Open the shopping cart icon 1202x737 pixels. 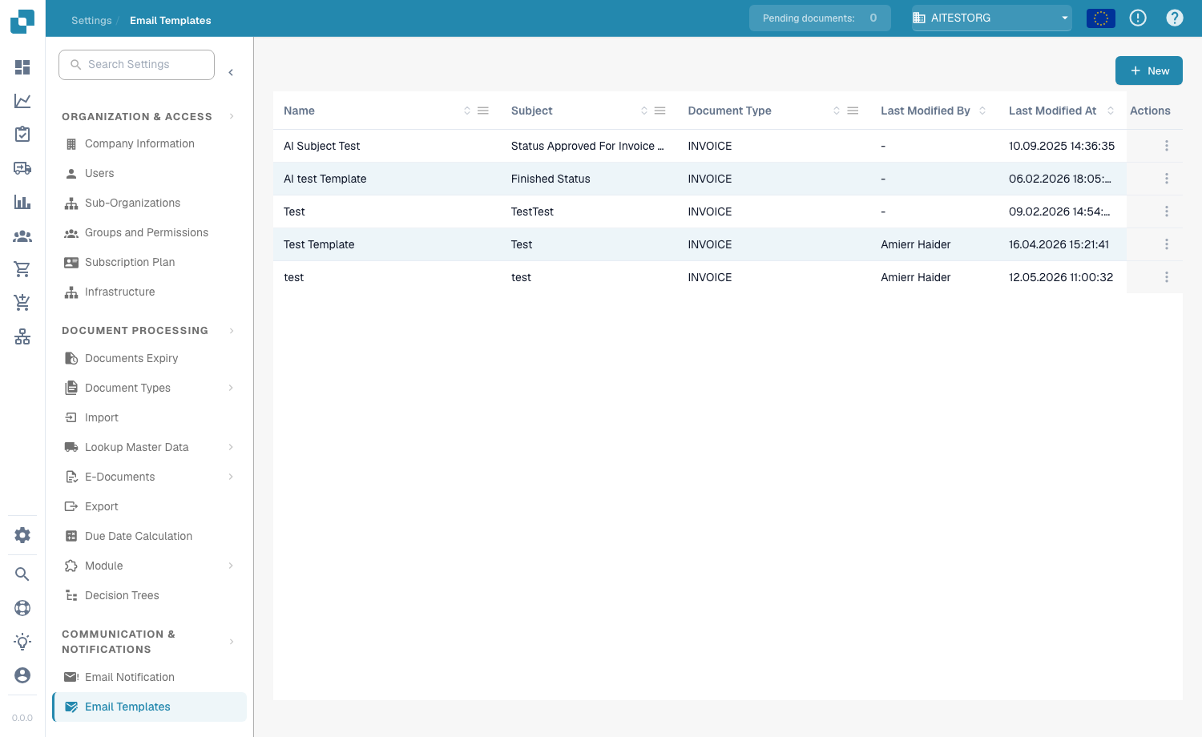22,269
